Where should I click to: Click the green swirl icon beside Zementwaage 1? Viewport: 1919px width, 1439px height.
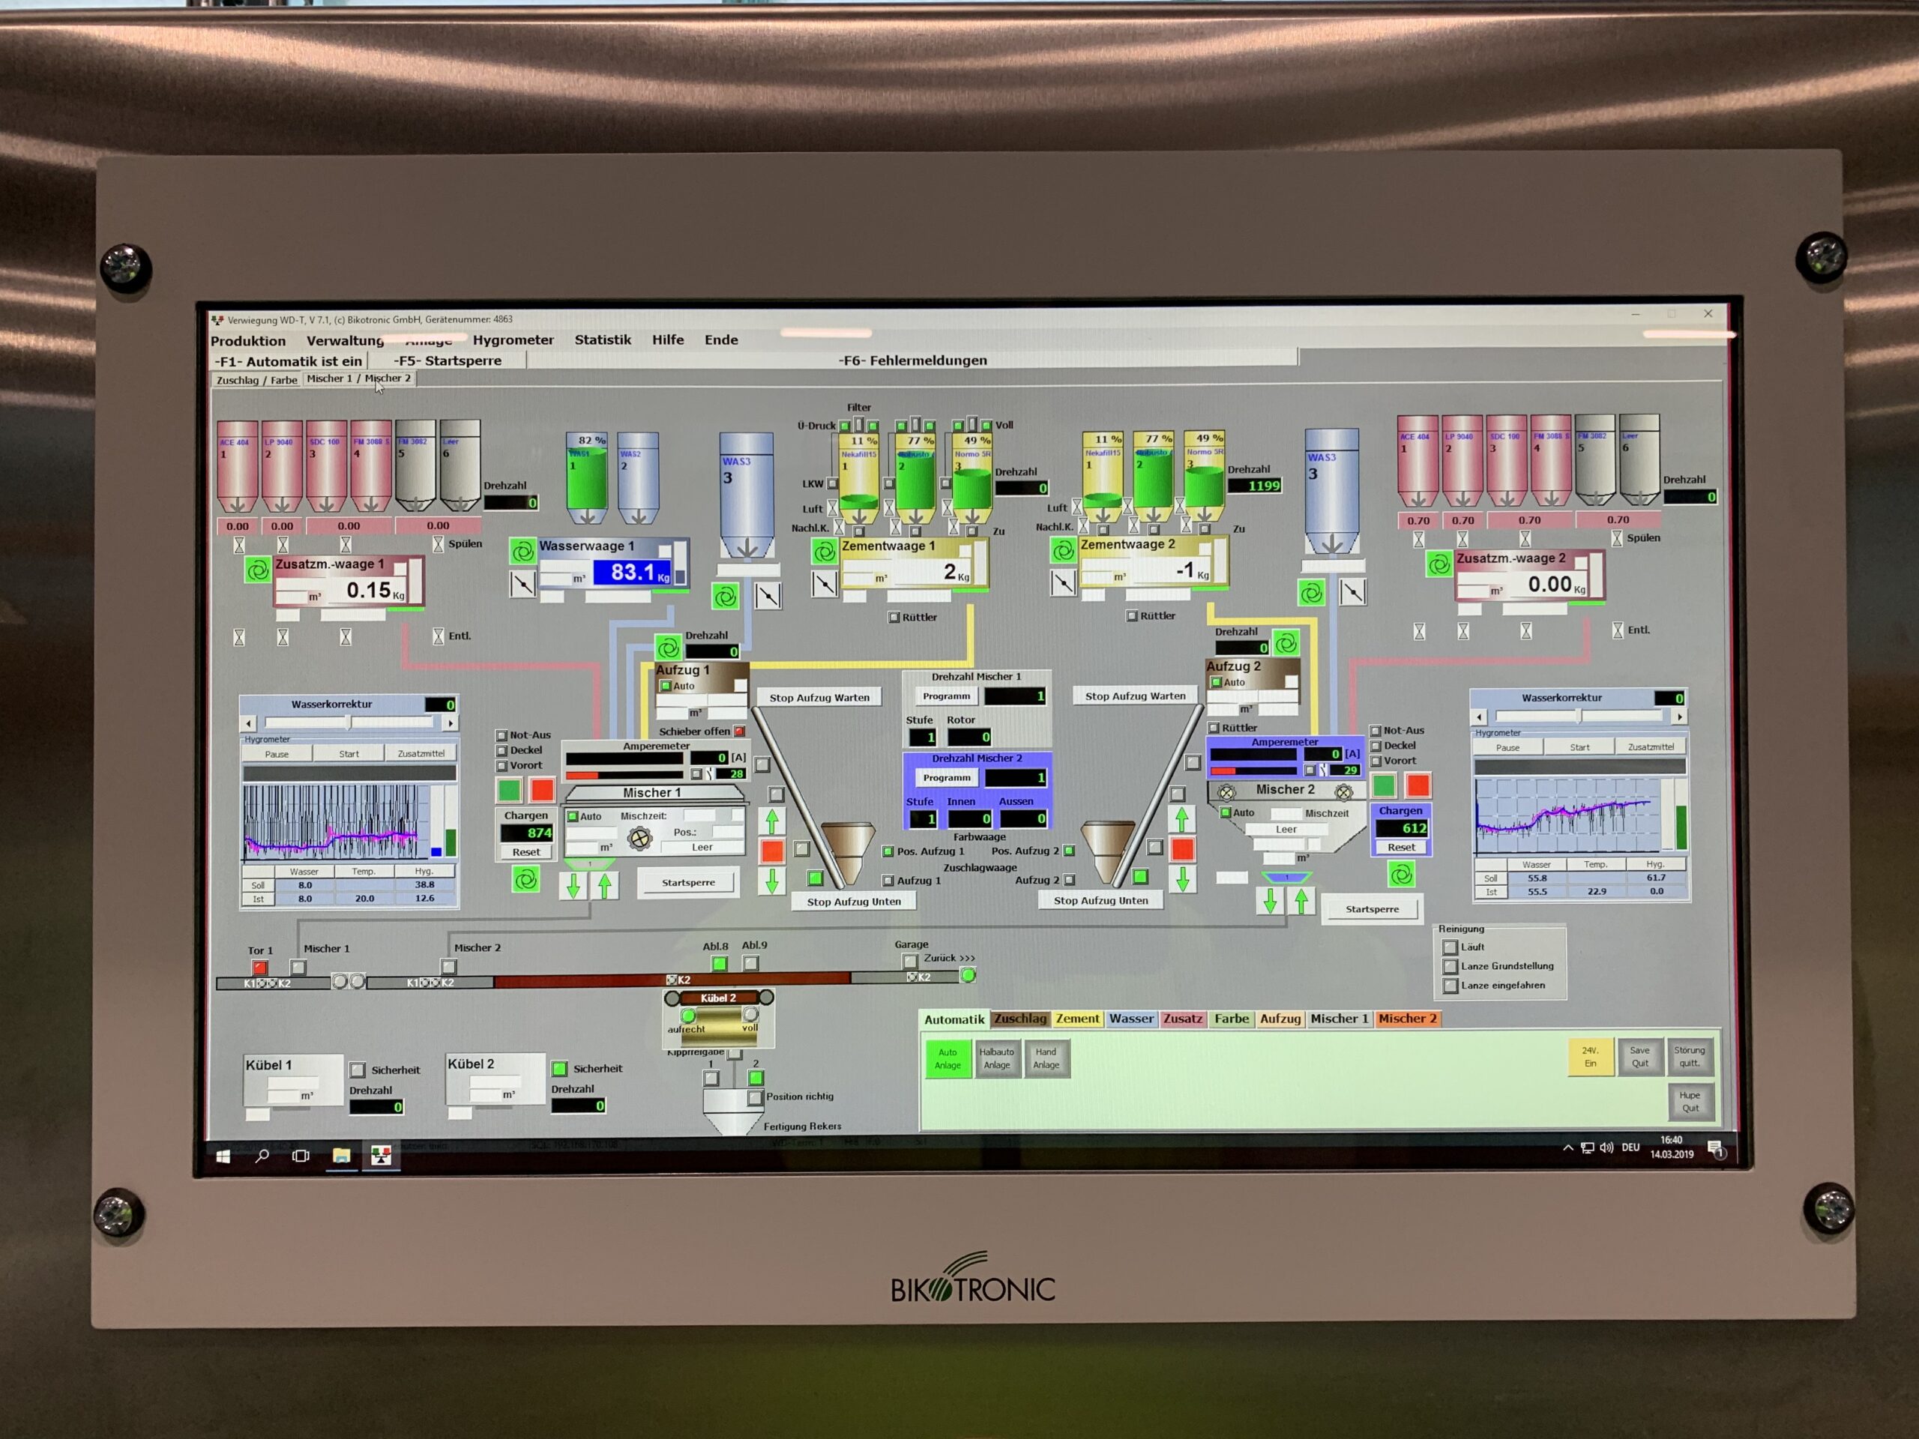click(x=824, y=551)
